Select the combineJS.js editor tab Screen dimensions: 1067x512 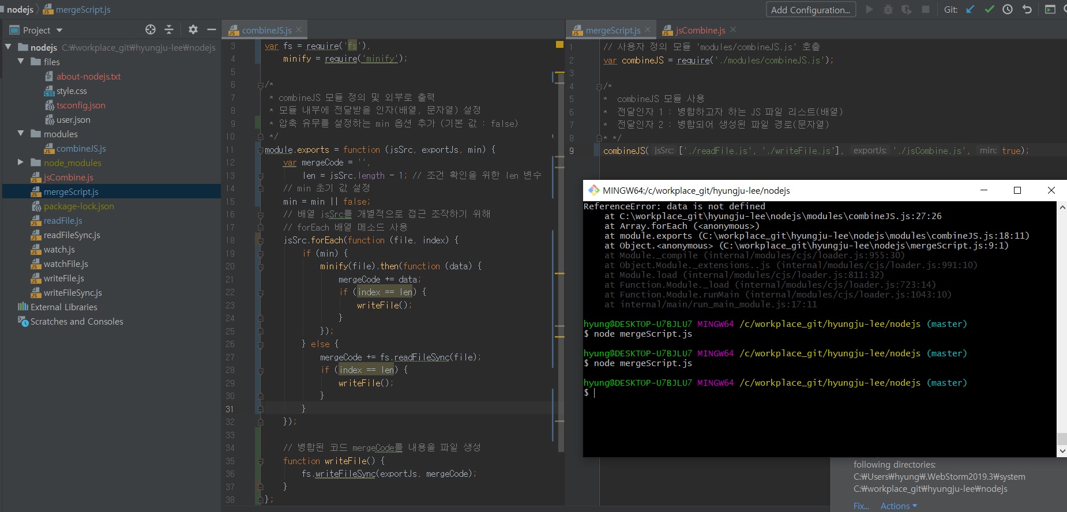tap(266, 30)
